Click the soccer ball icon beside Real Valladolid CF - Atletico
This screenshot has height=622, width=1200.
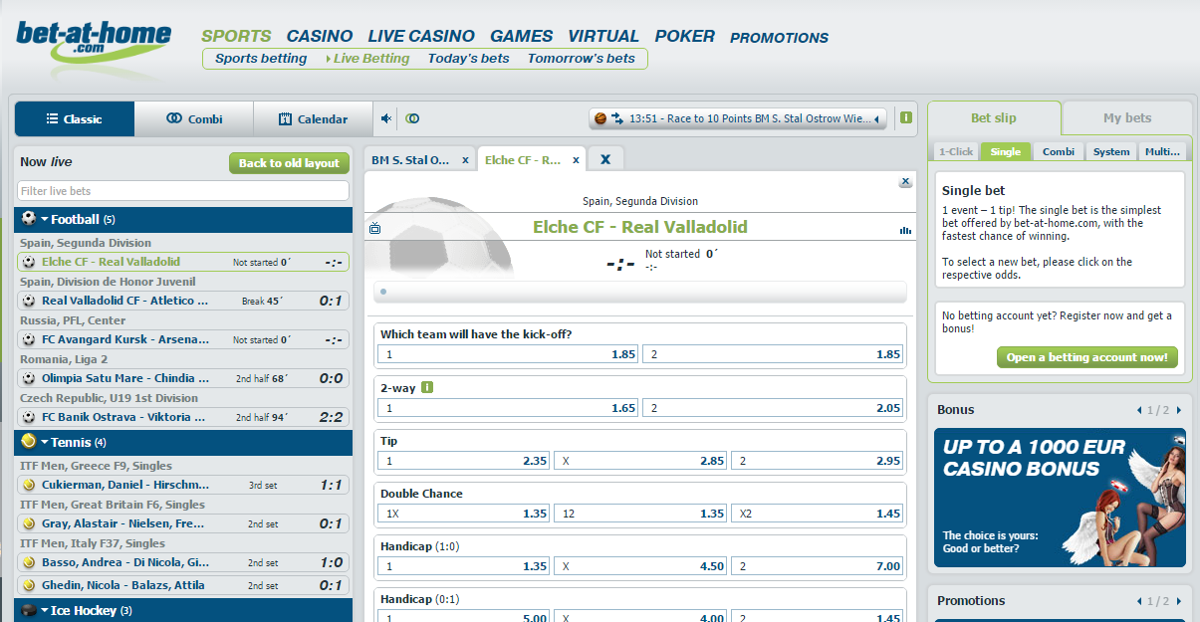[x=29, y=301]
